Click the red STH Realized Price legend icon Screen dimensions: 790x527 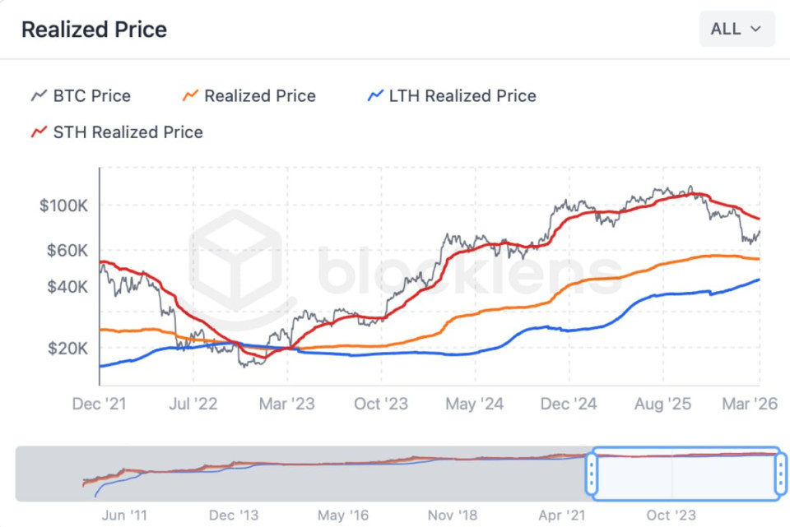click(39, 132)
